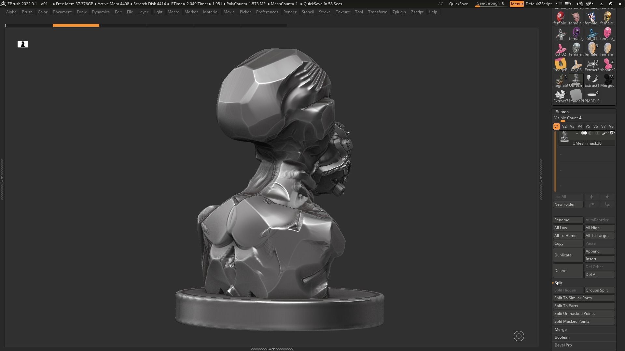Screen dimensions: 625x351
Task: Click the move subtool out of folder arrow
Action: tap(607, 204)
